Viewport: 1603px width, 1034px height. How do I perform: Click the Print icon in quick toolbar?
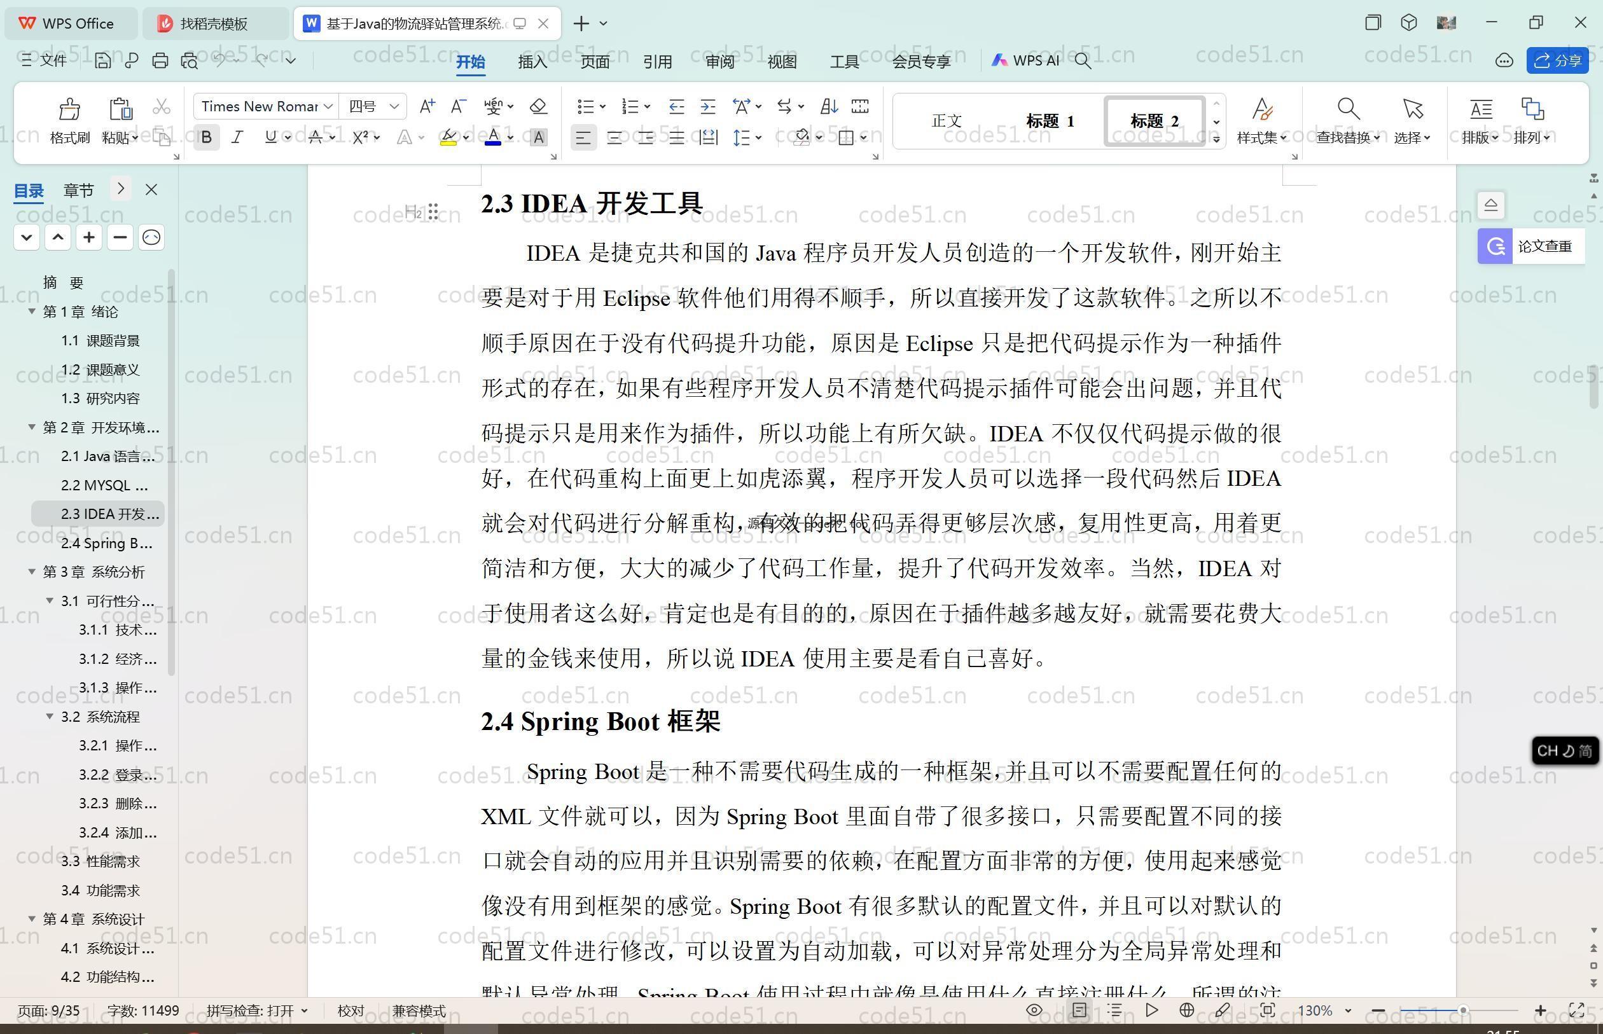tap(160, 60)
